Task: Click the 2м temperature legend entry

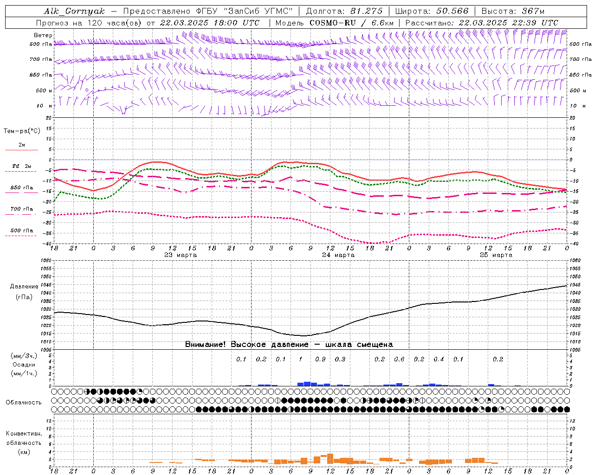Action: click(x=22, y=145)
